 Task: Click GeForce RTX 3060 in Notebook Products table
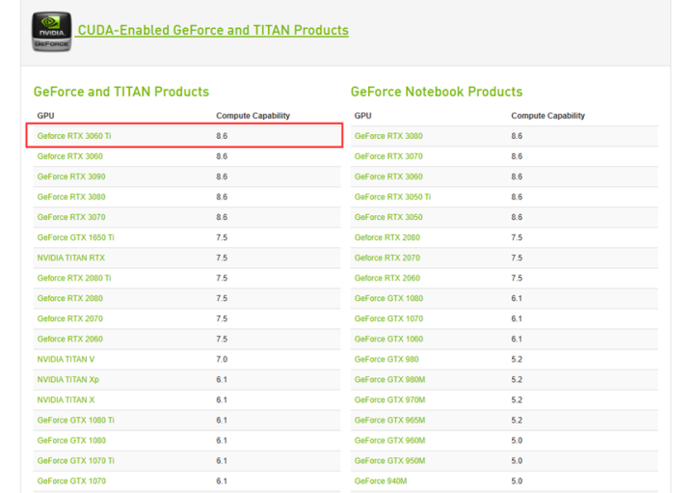388,177
